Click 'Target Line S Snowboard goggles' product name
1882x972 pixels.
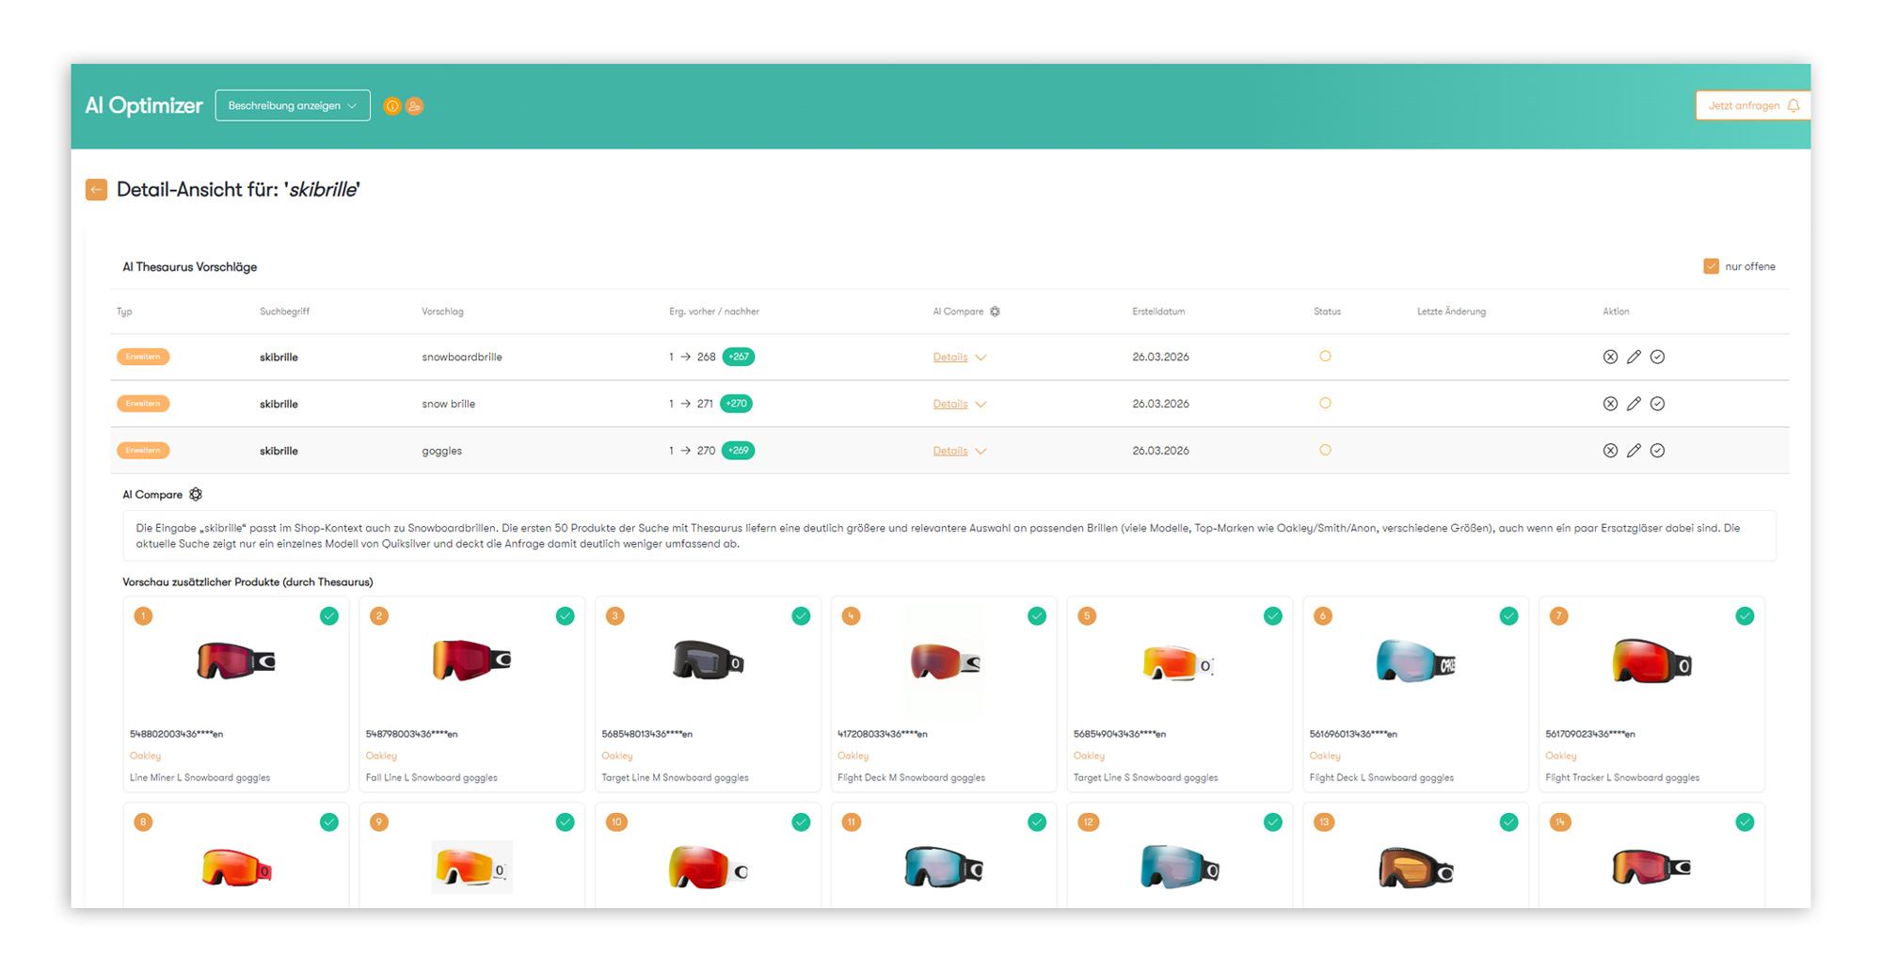tap(1145, 778)
